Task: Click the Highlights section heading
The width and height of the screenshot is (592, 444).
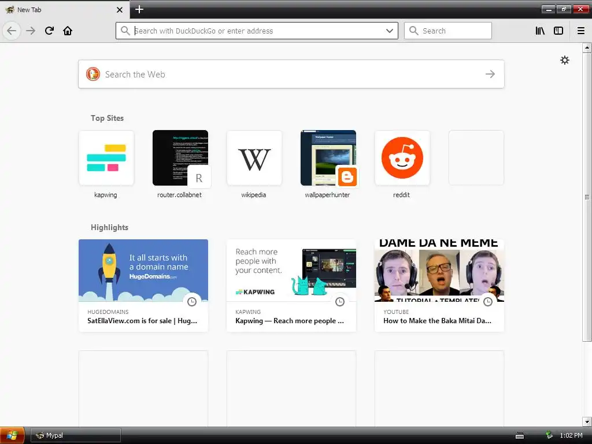Action: pos(109,227)
